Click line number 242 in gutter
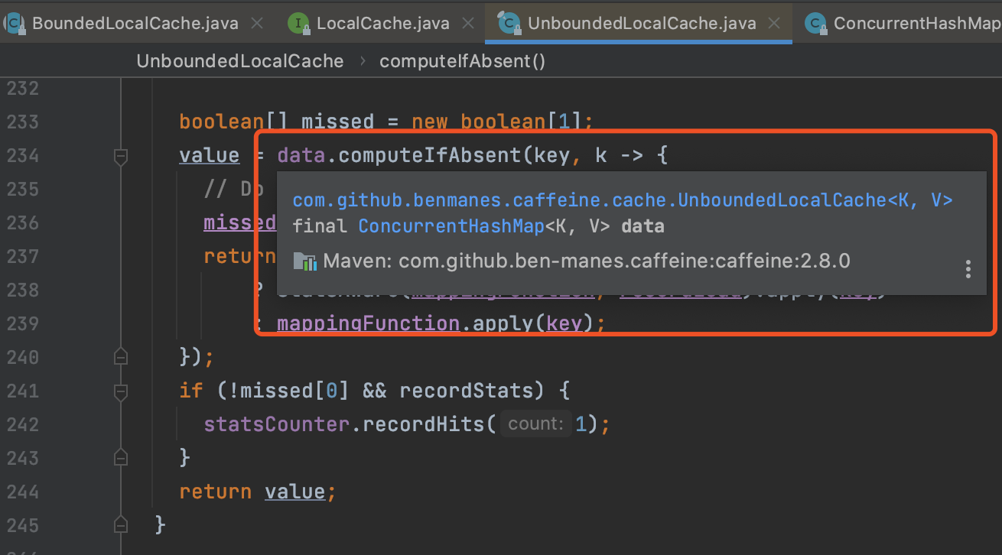 tap(22, 424)
